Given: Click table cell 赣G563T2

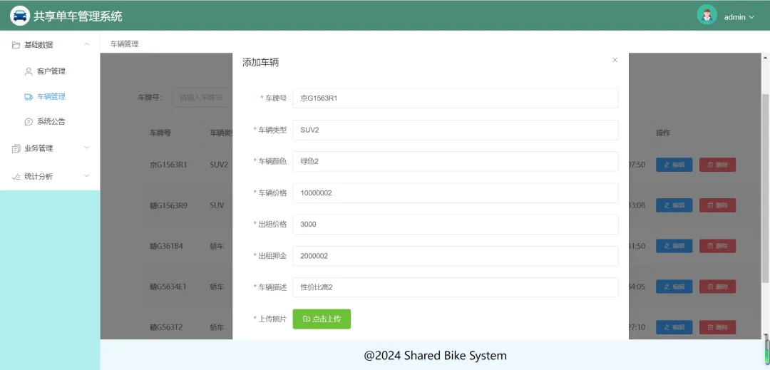Looking at the screenshot, I should (x=166, y=327).
